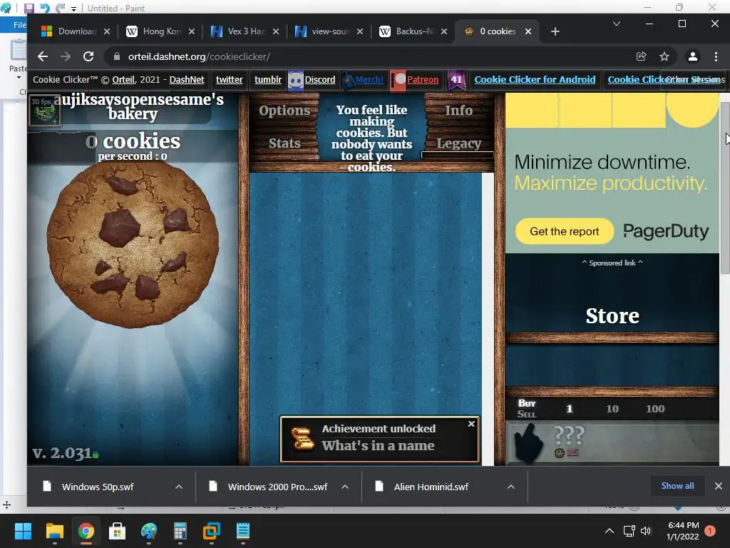Rename the bakery via its name

[138, 107]
